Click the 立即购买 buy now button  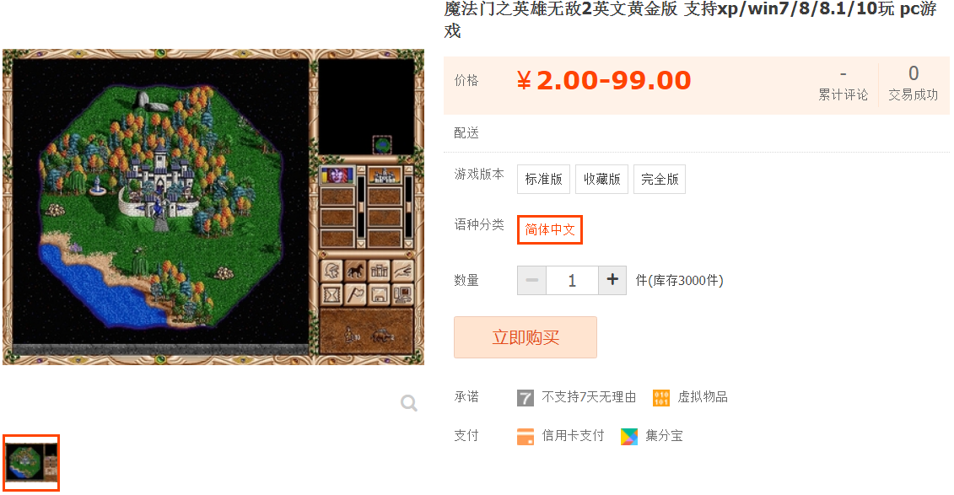pyautogui.click(x=525, y=337)
